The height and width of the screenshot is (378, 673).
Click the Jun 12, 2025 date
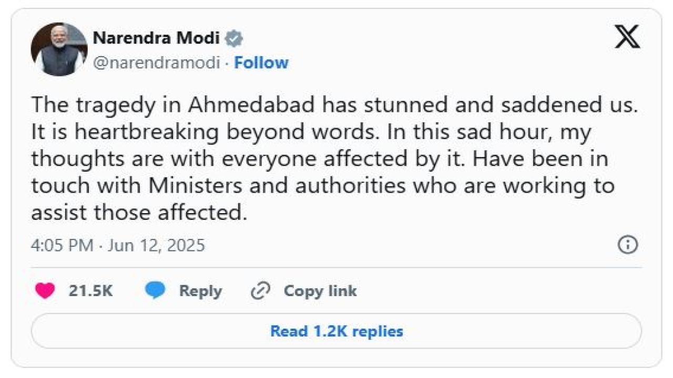pyautogui.click(x=156, y=245)
